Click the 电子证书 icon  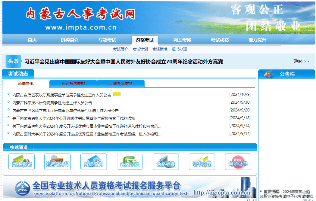point(238,162)
